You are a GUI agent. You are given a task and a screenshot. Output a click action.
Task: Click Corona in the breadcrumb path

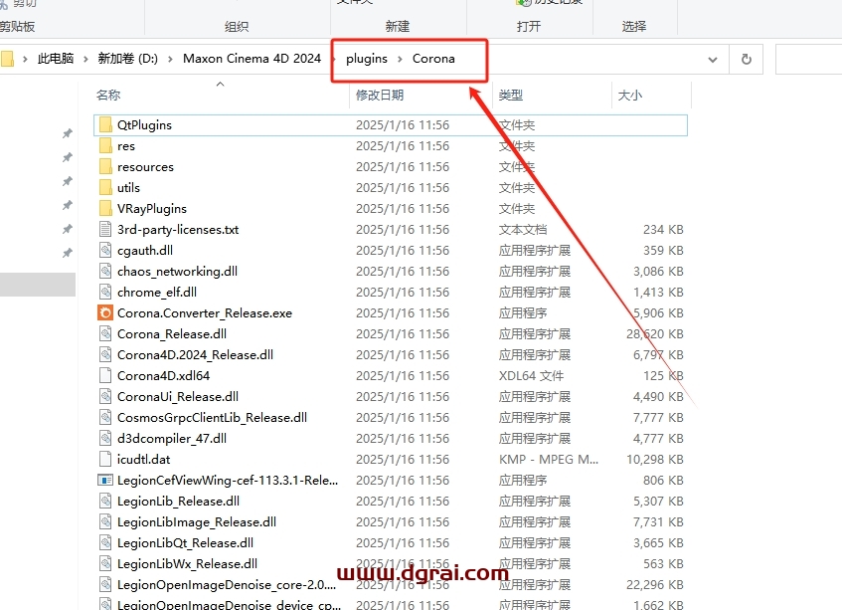click(433, 59)
